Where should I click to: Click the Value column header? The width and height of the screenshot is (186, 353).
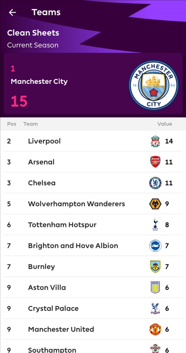(x=165, y=124)
